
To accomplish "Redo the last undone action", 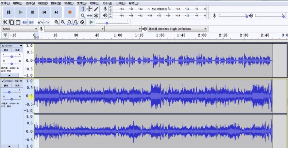I will (x=47, y=22).
